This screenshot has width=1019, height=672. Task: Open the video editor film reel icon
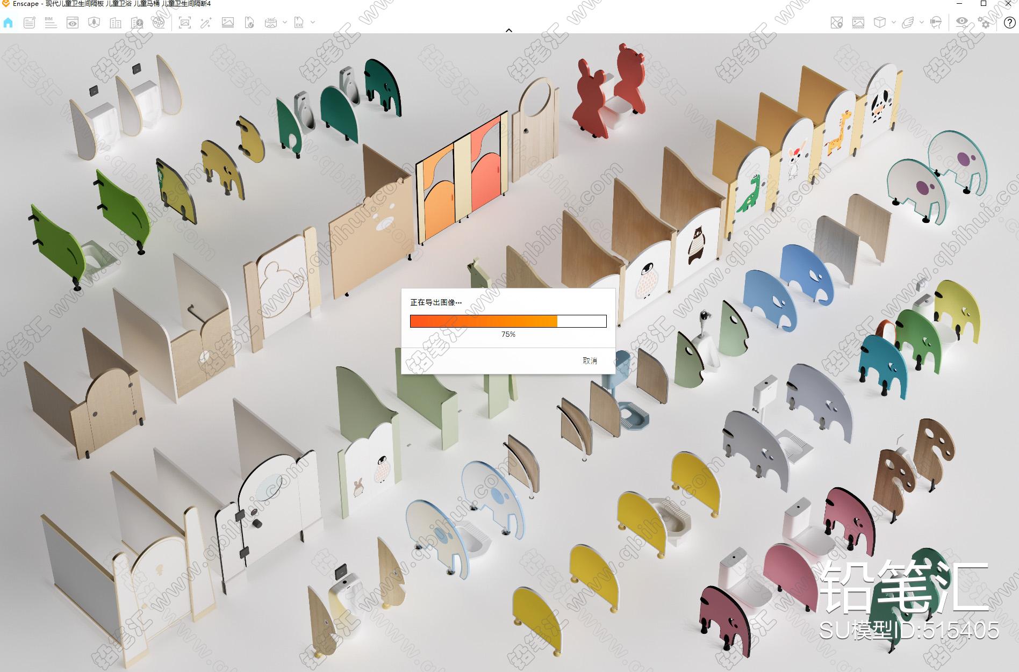tap(159, 23)
